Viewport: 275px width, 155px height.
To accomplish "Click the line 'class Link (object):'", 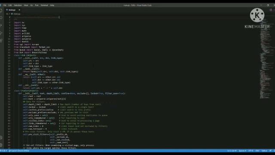I will pos(25,55).
